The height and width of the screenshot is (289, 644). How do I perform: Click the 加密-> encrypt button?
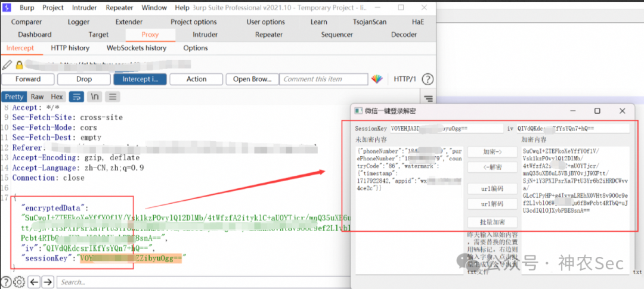tap(493, 152)
